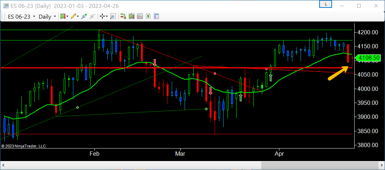Click the 4050.00 price axis label

click(x=367, y=75)
